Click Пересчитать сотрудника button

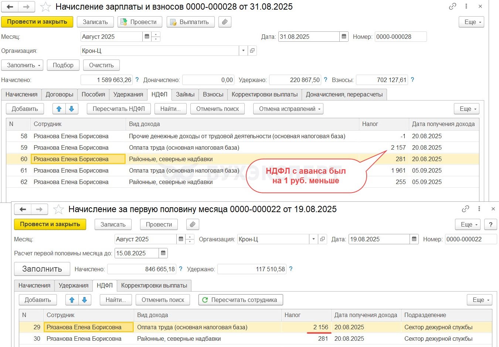click(x=241, y=300)
